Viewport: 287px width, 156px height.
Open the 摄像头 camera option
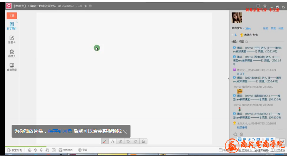click(x=12, y=53)
